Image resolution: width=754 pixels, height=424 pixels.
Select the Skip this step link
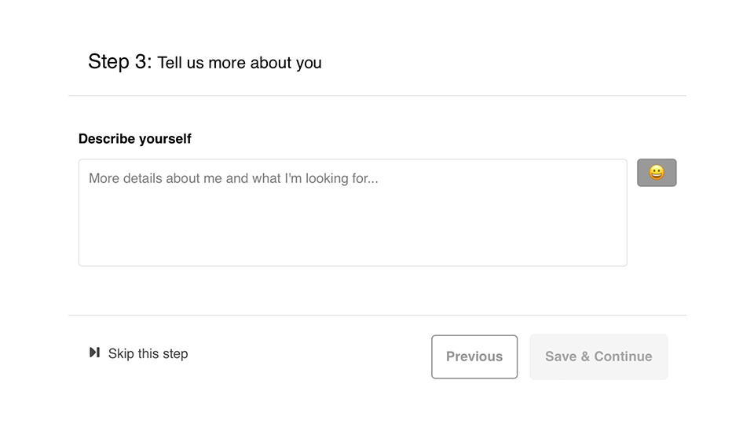click(138, 353)
